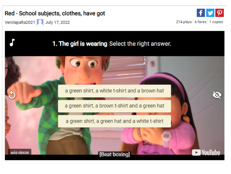Open the YouTube logo link

coord(206,153)
